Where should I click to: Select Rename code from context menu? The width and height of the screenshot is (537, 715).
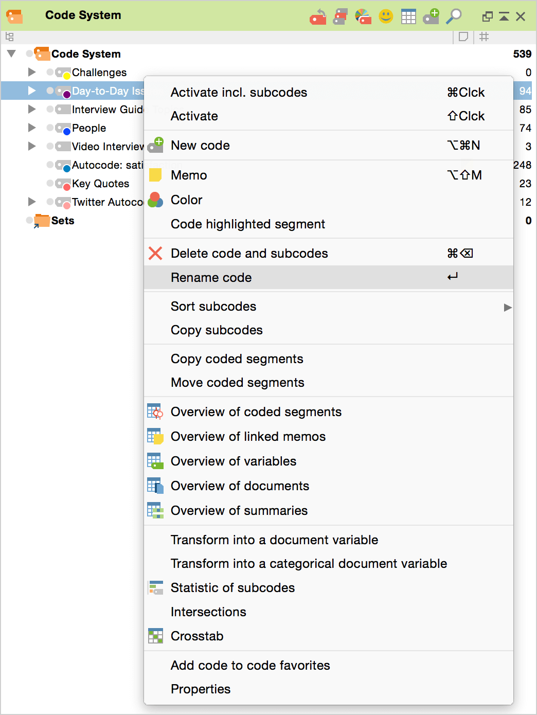(211, 278)
